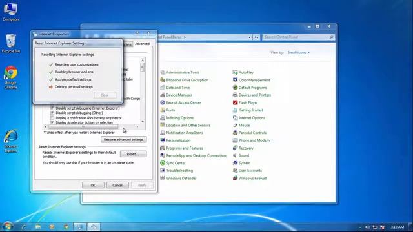Click the Search Control Panel magnifier icon
The image size is (413, 232).
[331, 37]
